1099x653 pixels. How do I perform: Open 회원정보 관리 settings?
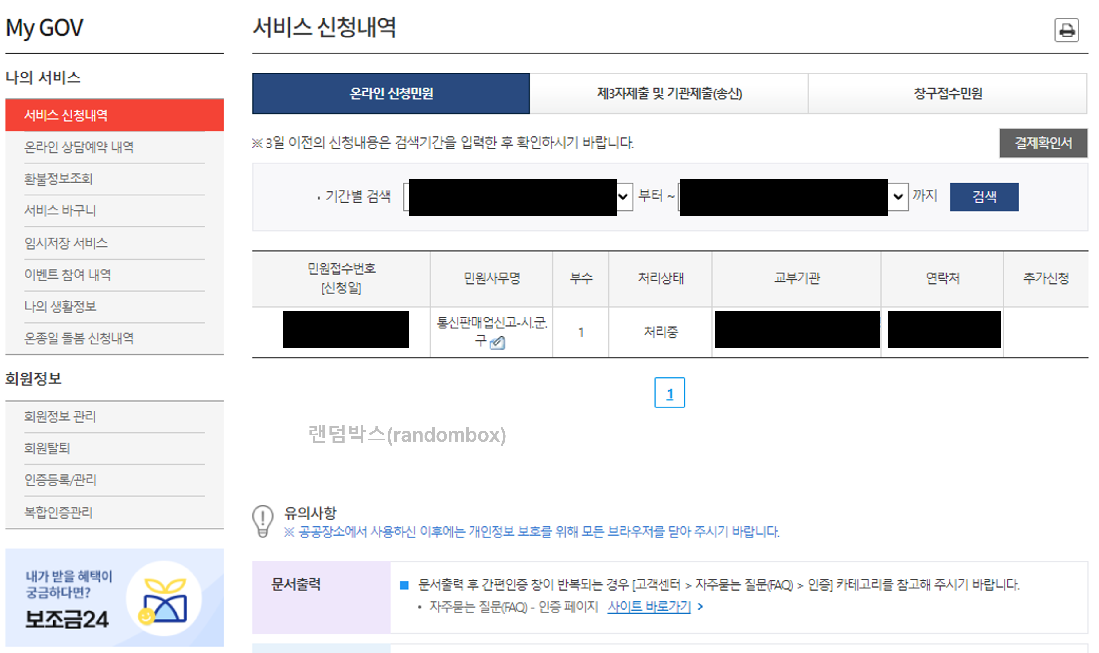click(x=60, y=417)
